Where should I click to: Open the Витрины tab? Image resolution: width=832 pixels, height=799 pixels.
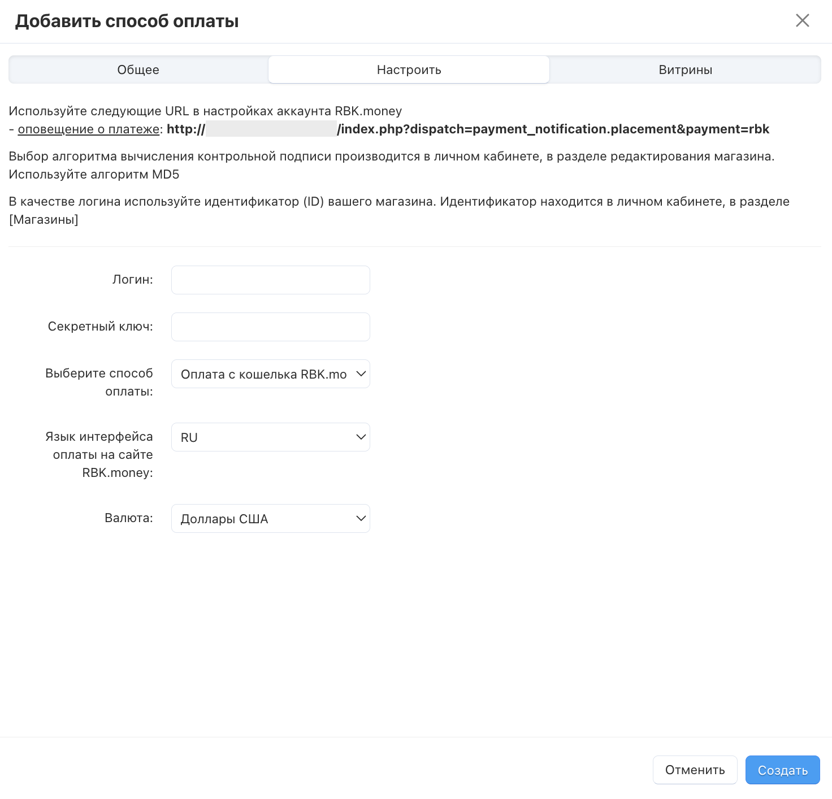coord(685,70)
